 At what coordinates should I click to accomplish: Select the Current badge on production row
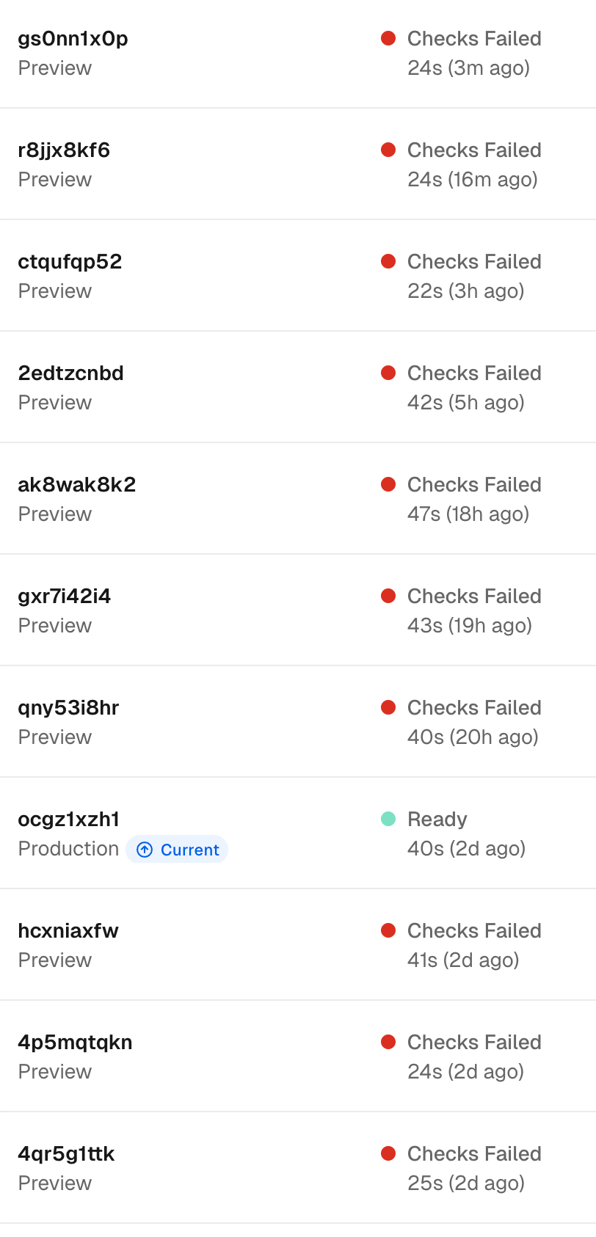pyautogui.click(x=177, y=850)
